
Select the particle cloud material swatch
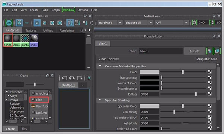tap(25, 40)
